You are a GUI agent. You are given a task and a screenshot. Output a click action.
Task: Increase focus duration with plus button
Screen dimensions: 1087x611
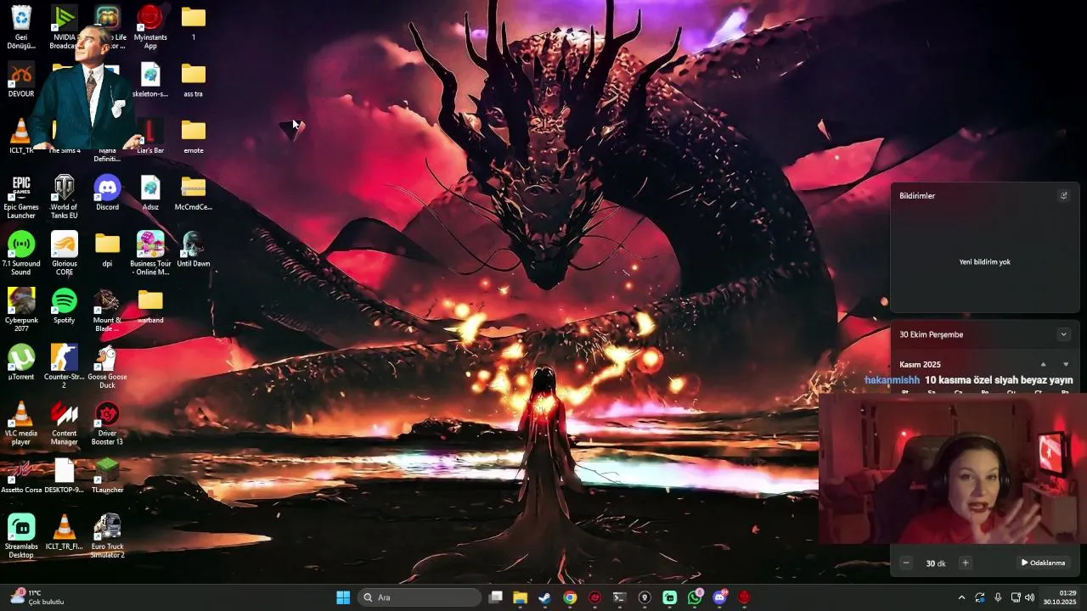[965, 563]
